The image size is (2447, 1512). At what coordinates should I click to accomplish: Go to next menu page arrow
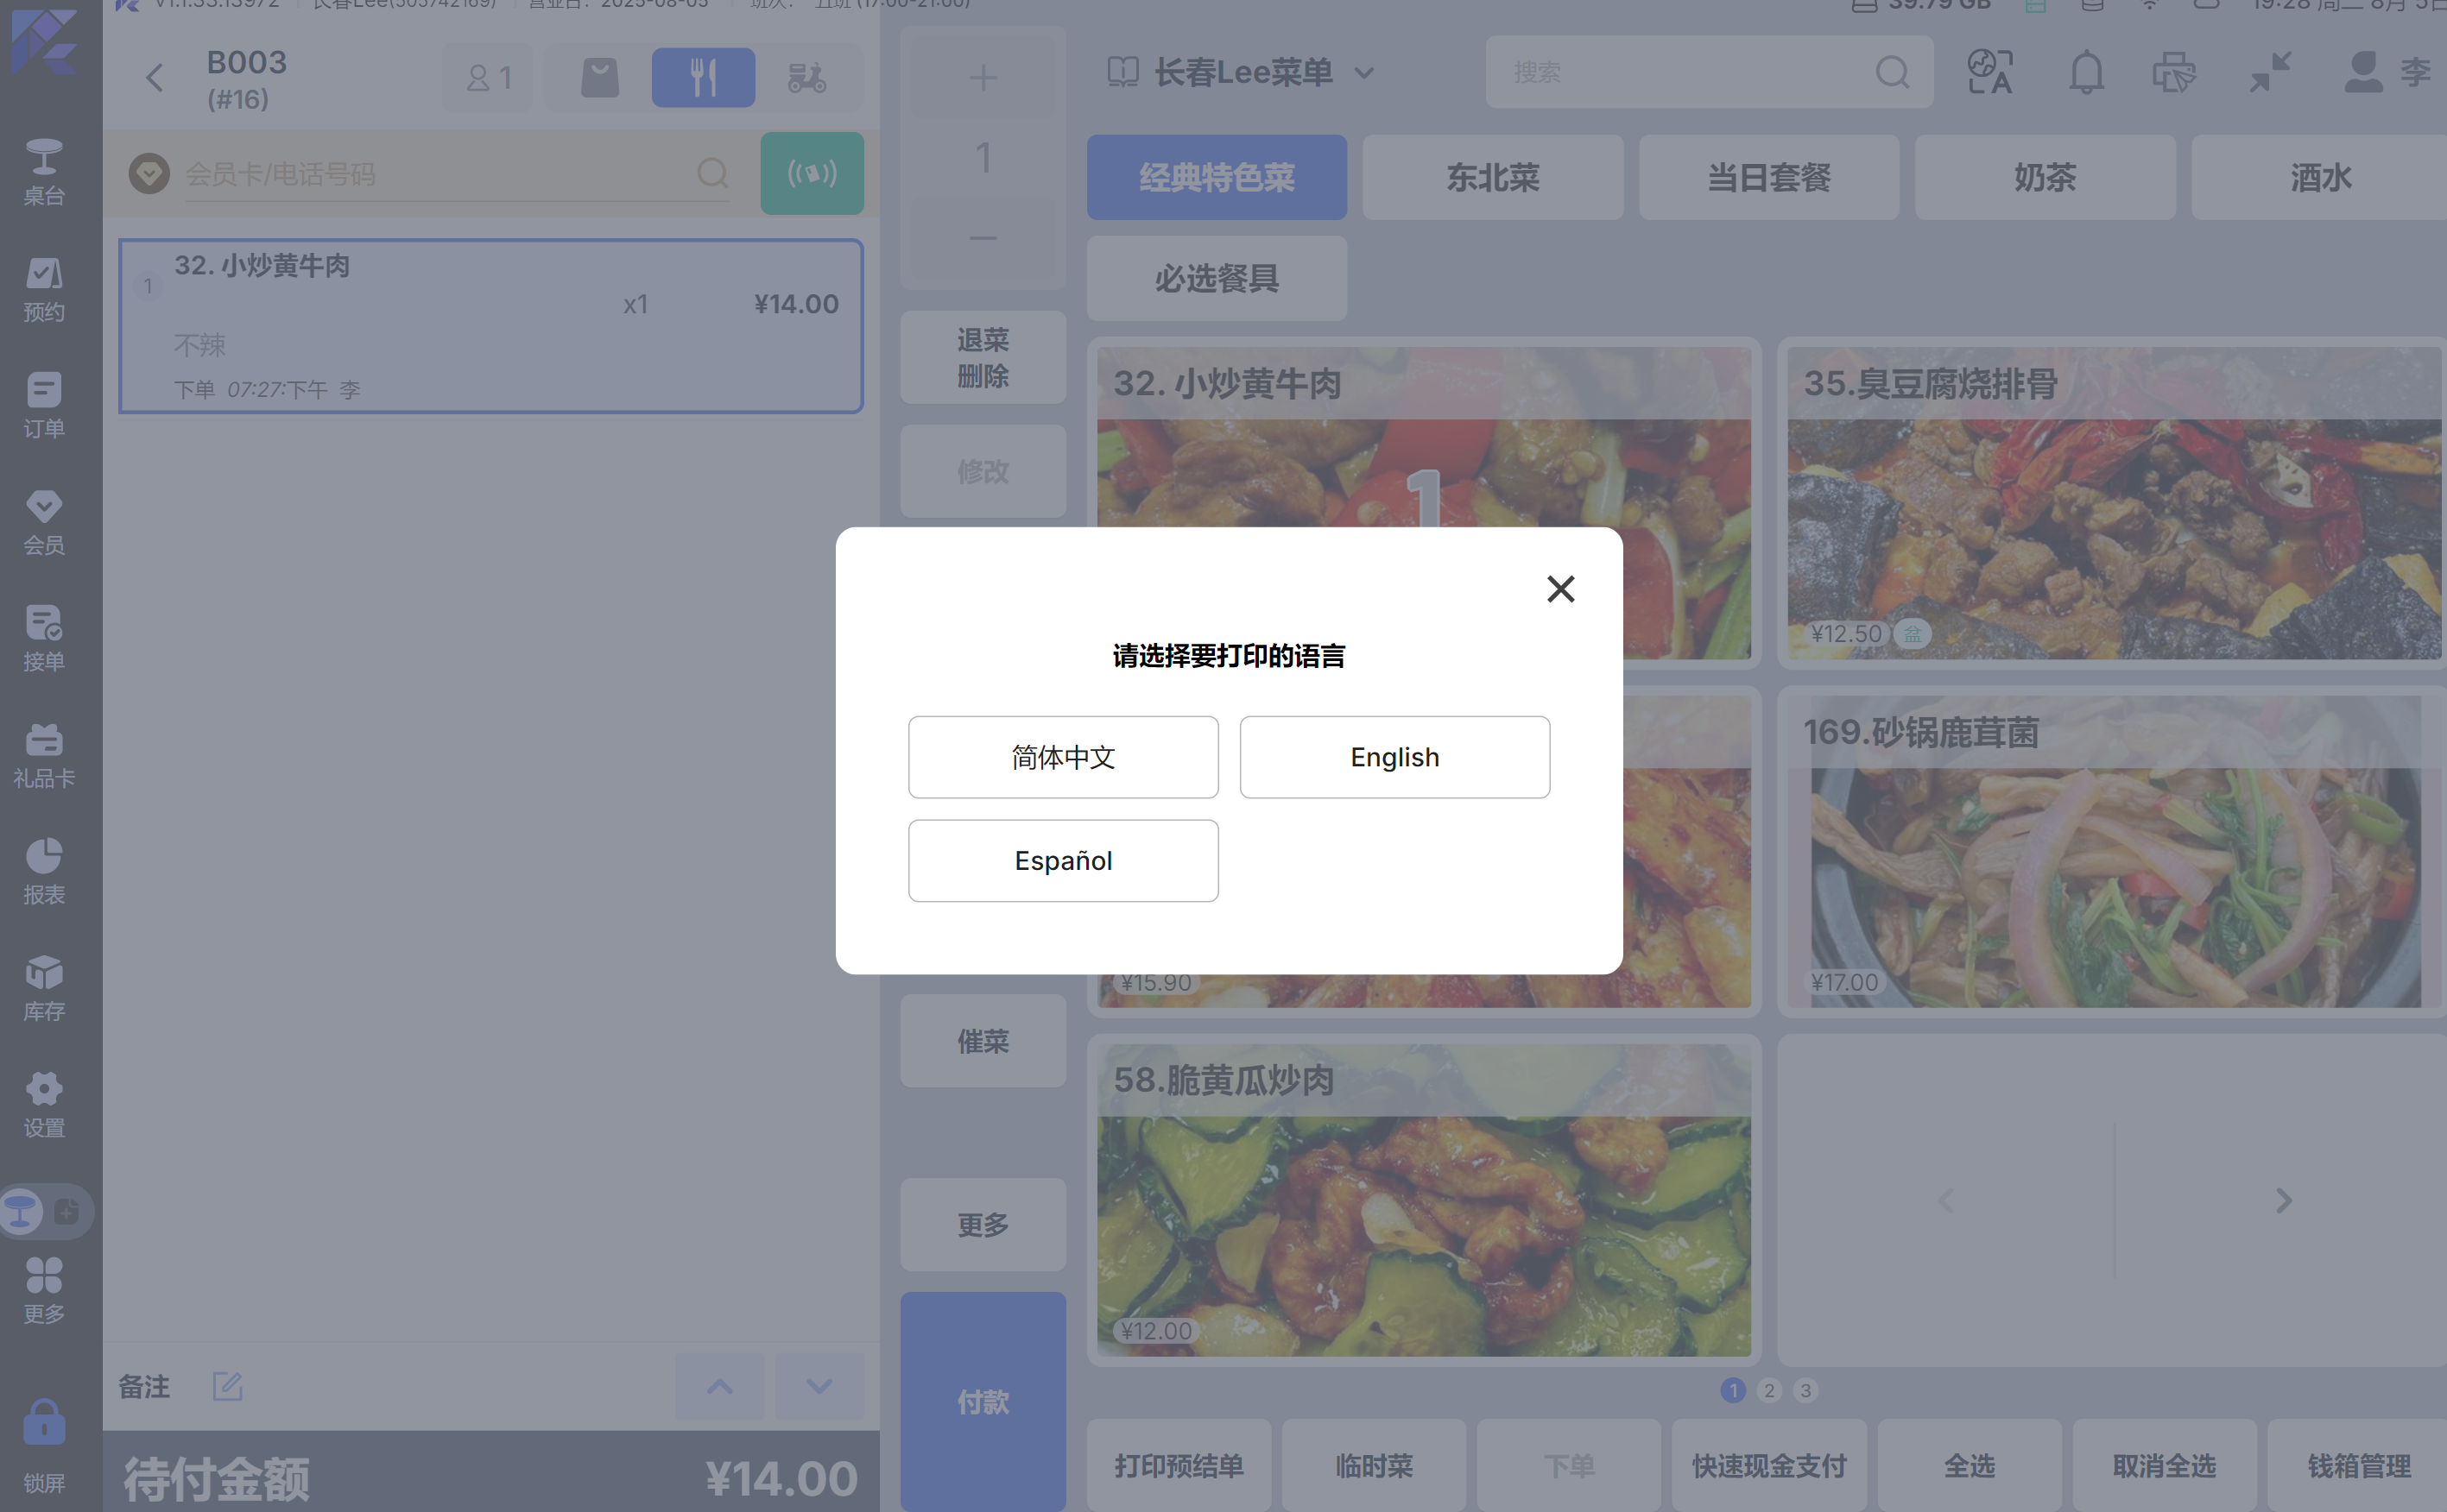(x=2282, y=1200)
